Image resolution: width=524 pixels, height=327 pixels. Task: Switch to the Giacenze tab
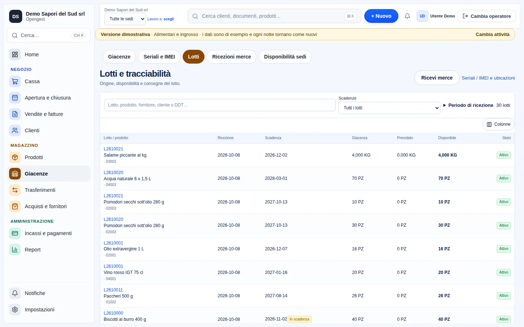coord(119,57)
